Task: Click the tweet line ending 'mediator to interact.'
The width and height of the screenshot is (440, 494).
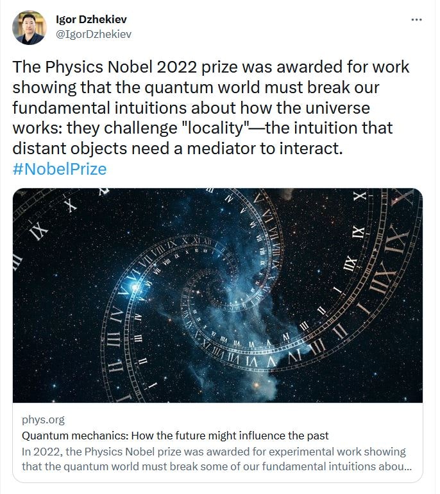Action: coord(178,148)
